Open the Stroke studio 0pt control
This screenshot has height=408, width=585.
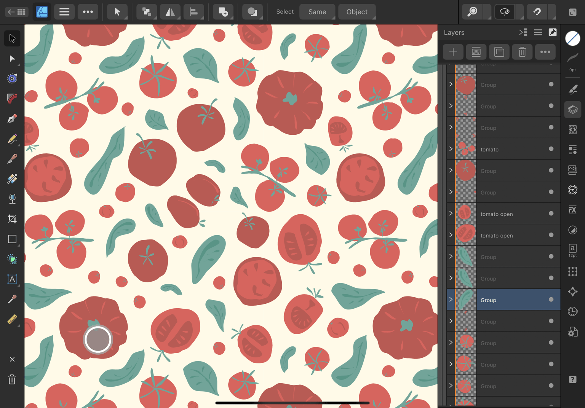(x=573, y=61)
